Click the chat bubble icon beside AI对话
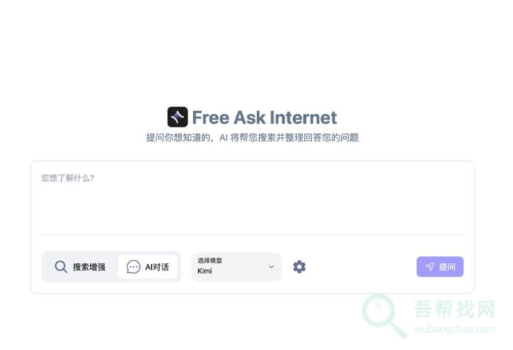The image size is (513, 350). (134, 267)
